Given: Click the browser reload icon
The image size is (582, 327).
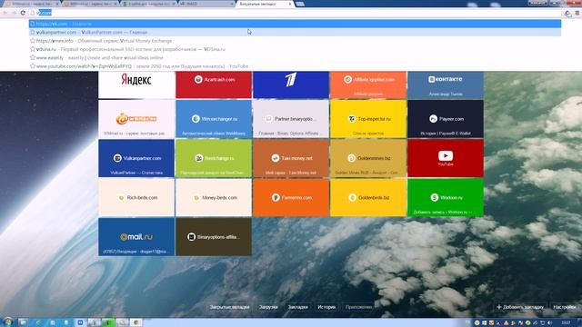Looking at the screenshot, I should (x=23, y=13).
